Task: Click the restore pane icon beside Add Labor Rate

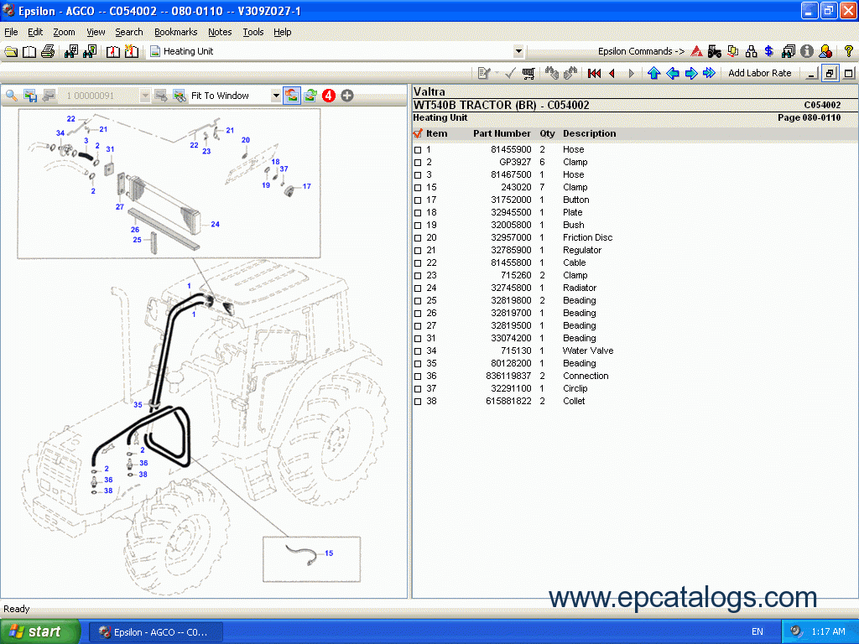Action: 830,74
